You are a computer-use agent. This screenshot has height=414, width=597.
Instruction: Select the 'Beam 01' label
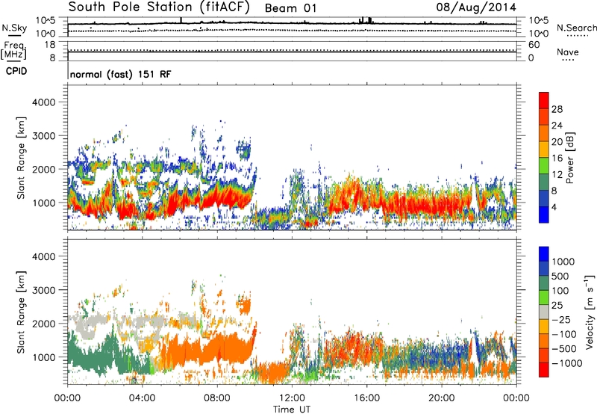[x=290, y=8]
